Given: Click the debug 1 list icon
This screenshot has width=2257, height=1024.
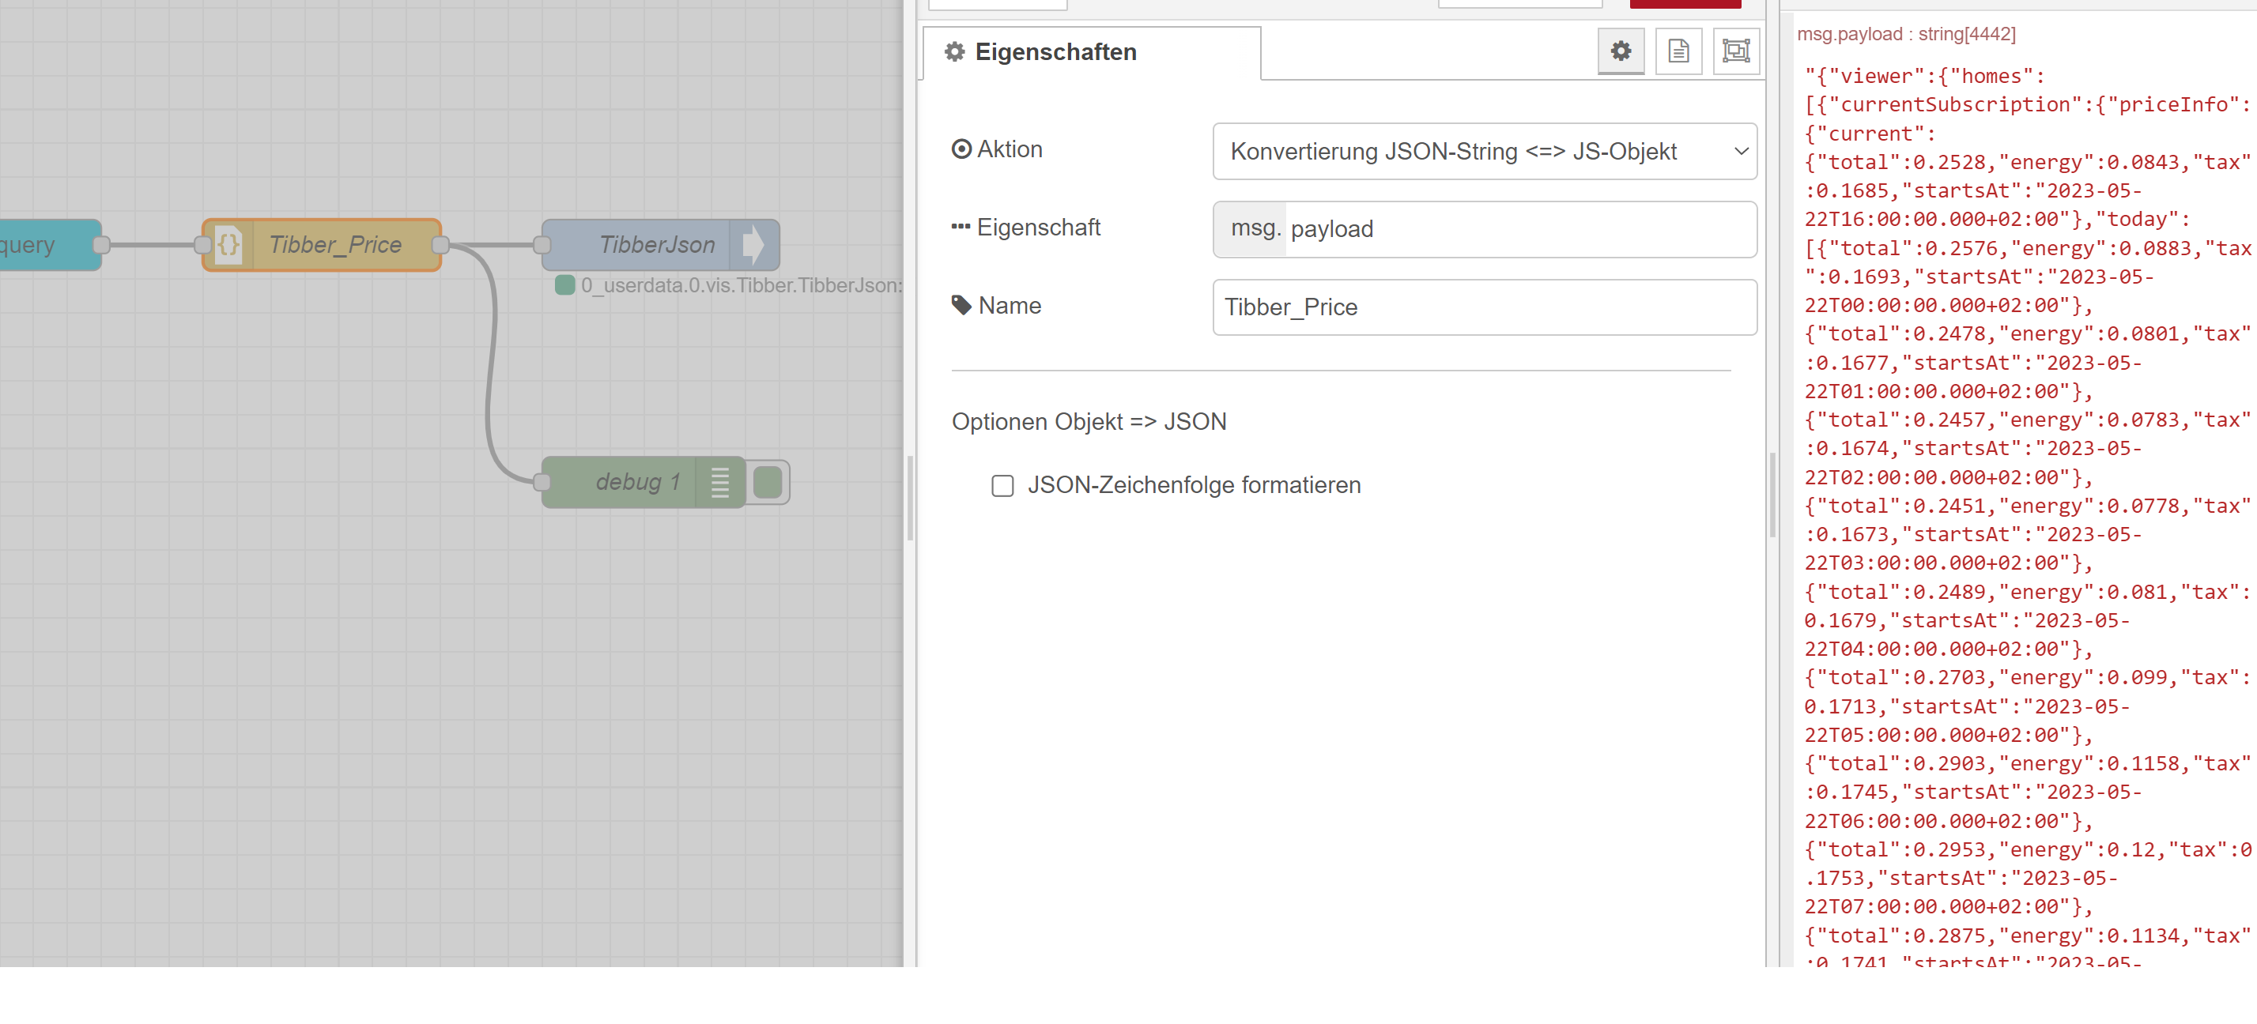Looking at the screenshot, I should pos(720,482).
